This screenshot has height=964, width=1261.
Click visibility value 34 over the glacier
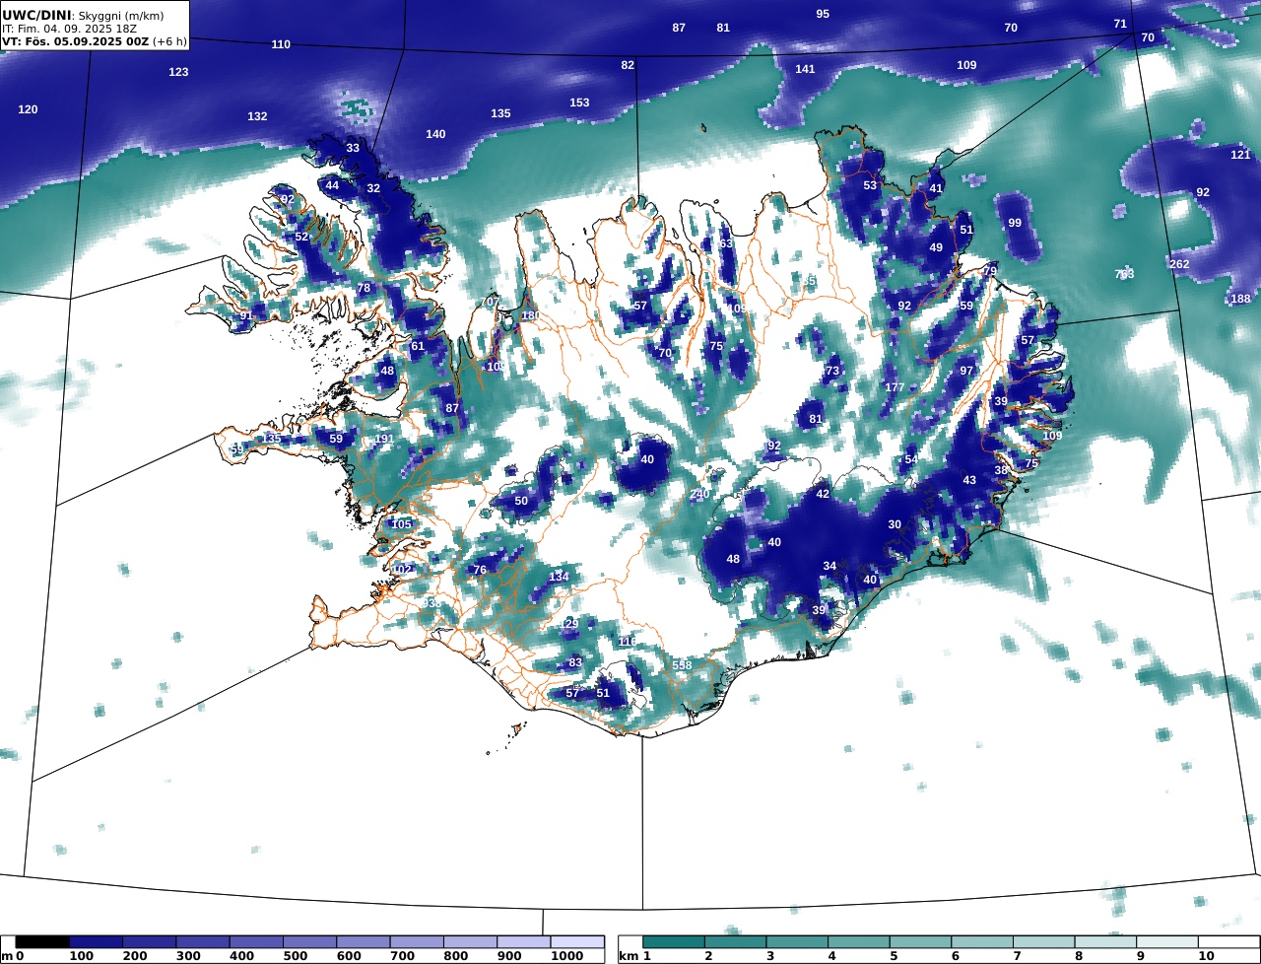point(830,566)
